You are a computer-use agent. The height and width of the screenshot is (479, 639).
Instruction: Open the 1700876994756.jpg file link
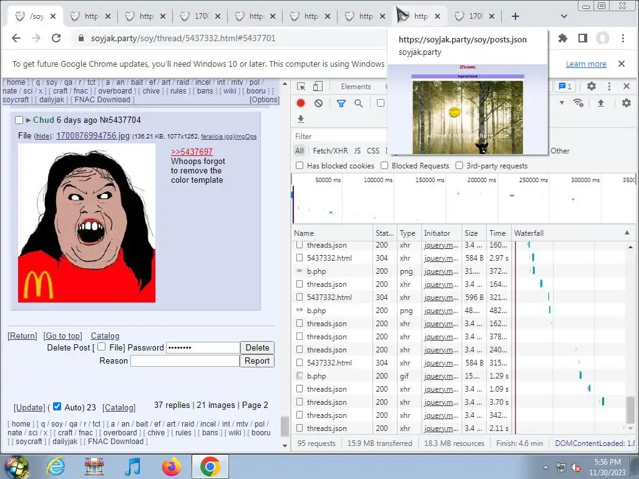(x=93, y=135)
